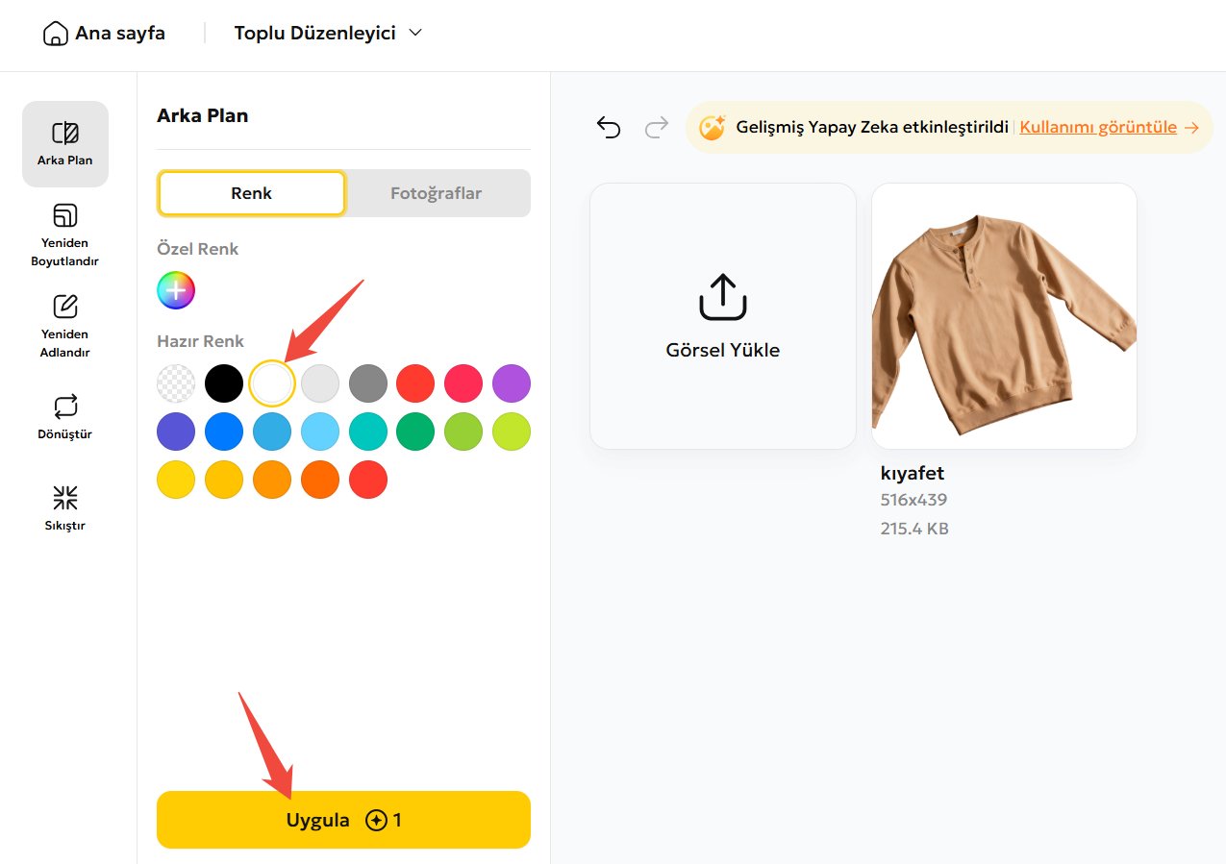Click the undo arrow icon
The width and height of the screenshot is (1226, 864).
[x=609, y=128]
